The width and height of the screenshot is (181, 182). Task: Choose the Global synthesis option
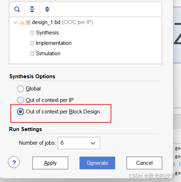coord(20,89)
